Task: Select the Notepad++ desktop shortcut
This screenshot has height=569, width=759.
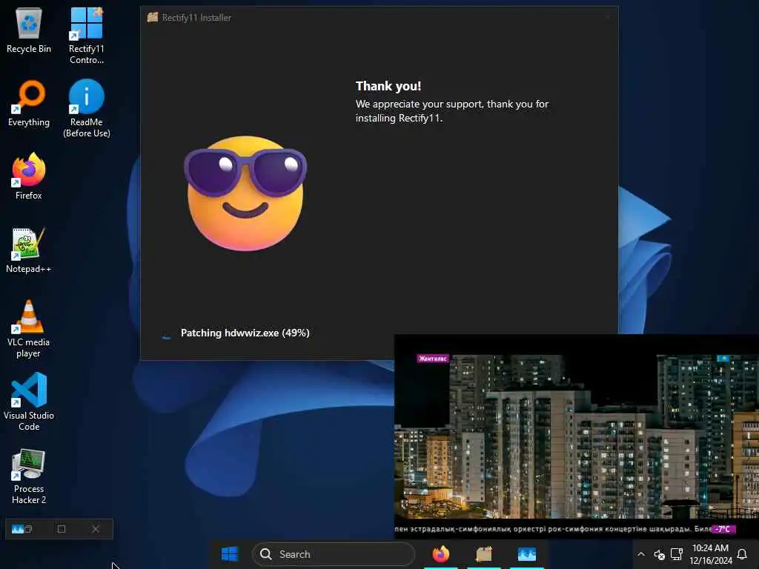Action: coord(29,250)
